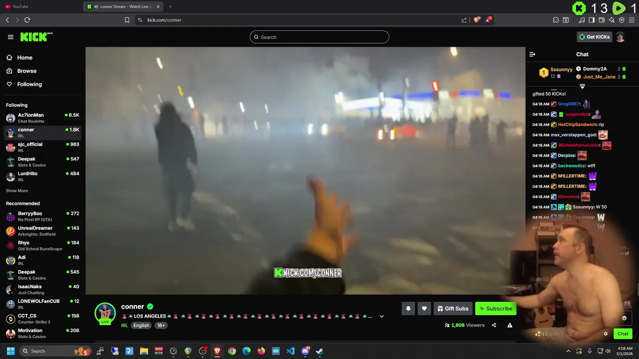Click the Subscribe button
This screenshot has height=359, width=639.
(x=496, y=309)
